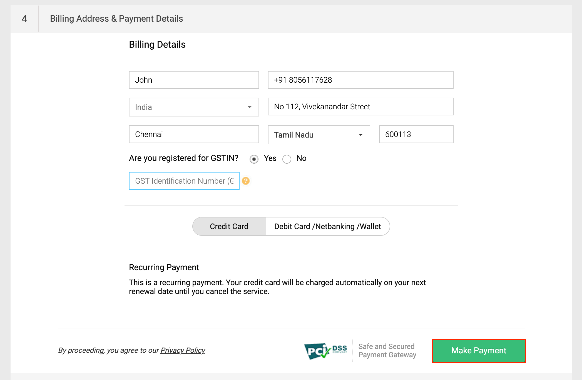Open the country dropdown showing India
The width and height of the screenshot is (582, 380).
194,107
